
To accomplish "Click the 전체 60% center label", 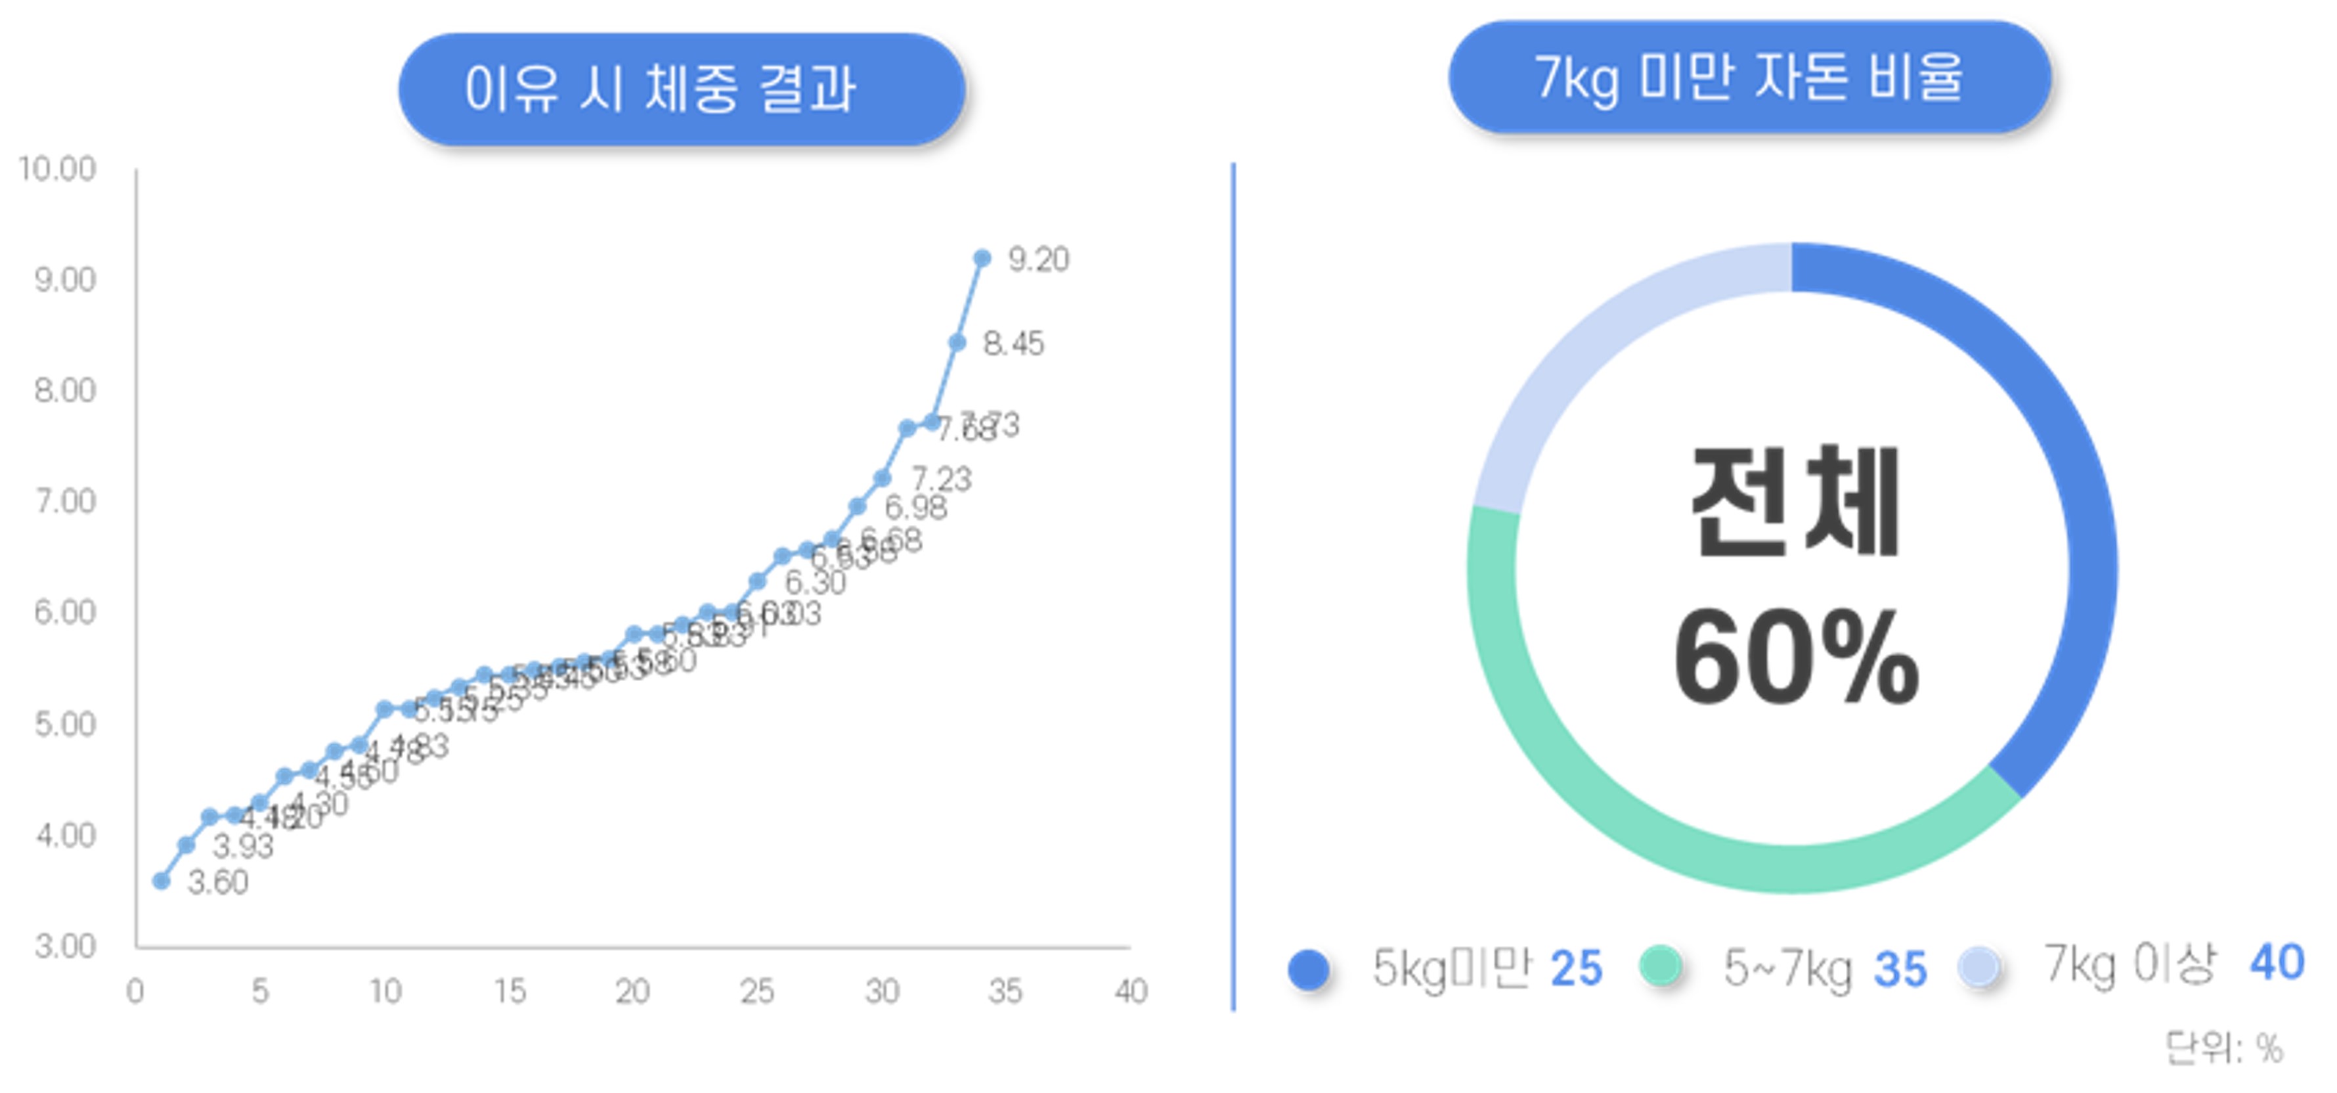I will [1797, 577].
